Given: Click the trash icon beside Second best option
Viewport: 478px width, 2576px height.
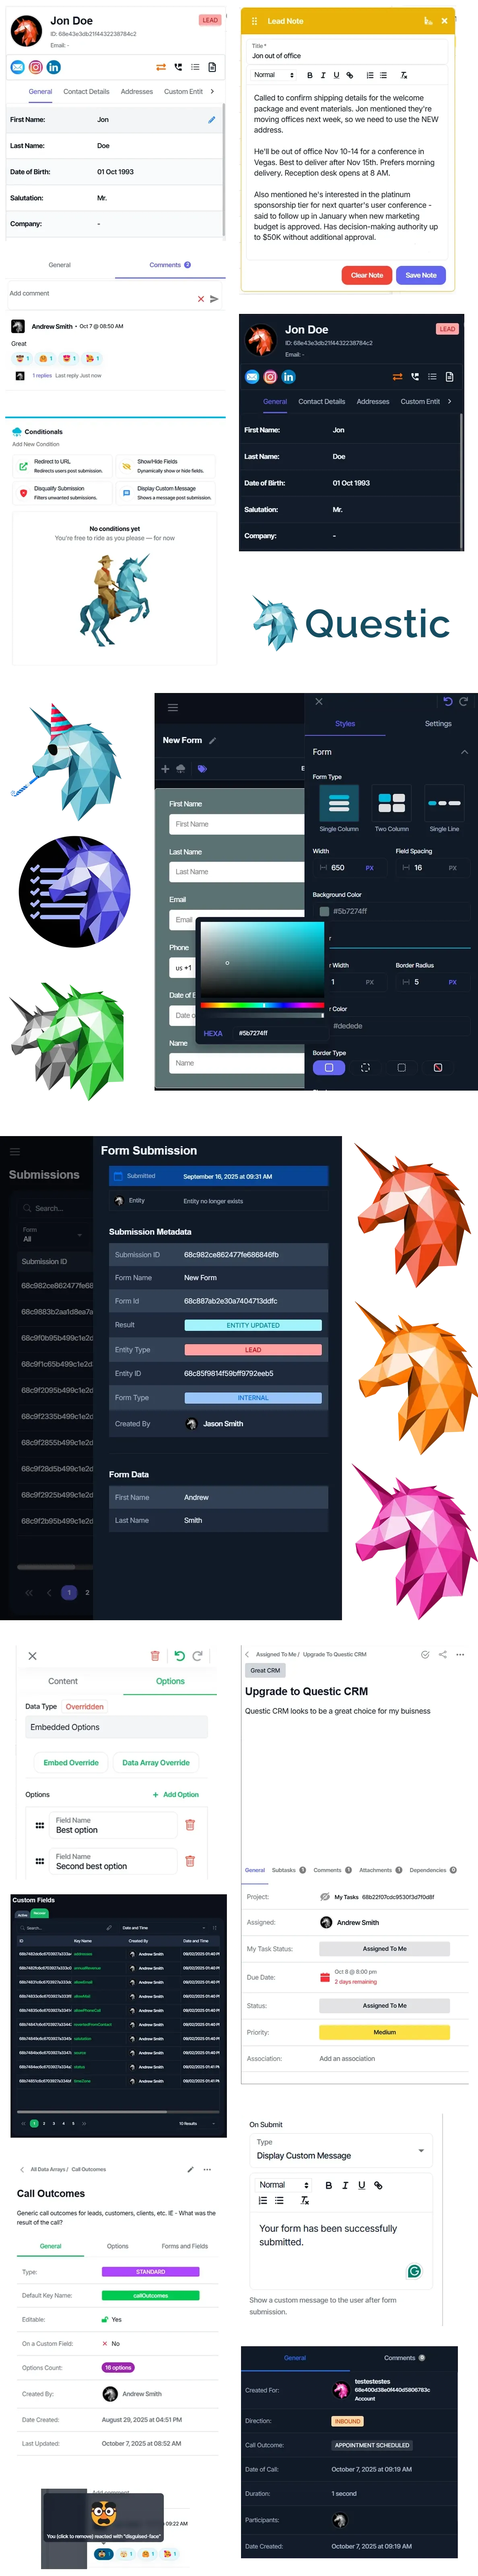Looking at the screenshot, I should (x=190, y=1861).
